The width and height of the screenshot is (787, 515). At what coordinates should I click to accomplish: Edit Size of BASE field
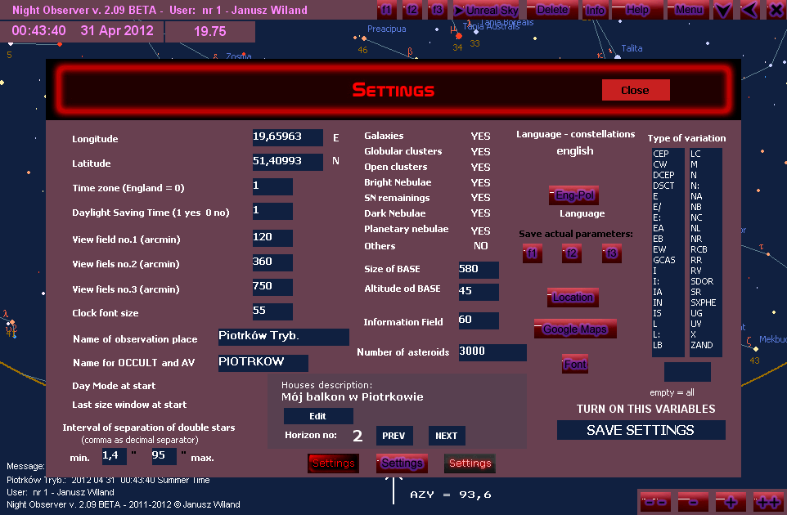[x=479, y=270]
